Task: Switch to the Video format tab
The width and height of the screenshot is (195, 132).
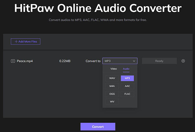Action: click(x=114, y=69)
